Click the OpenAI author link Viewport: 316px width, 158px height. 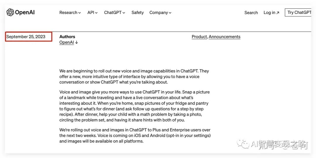click(67, 42)
